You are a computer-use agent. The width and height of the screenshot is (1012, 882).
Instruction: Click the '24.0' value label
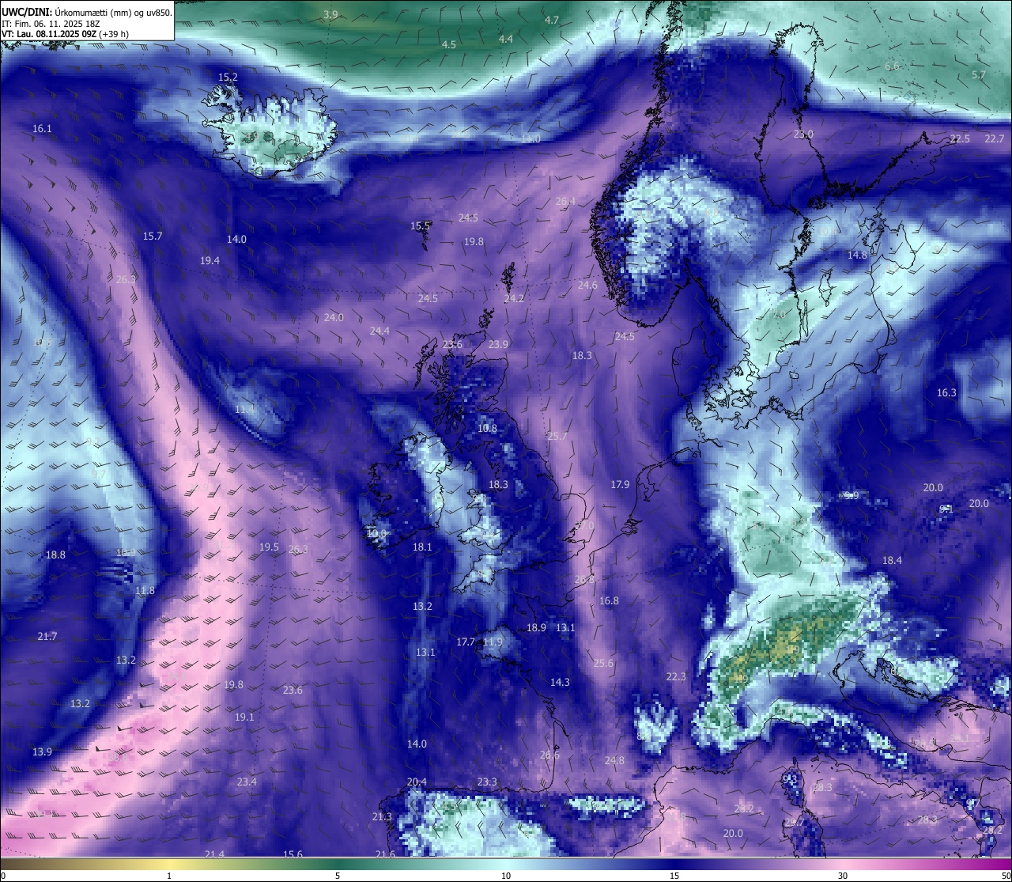coord(334,317)
